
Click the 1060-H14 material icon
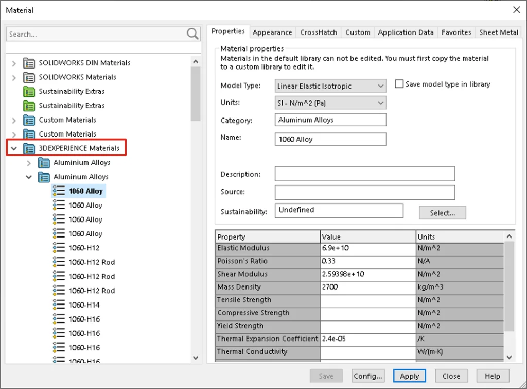(x=59, y=305)
